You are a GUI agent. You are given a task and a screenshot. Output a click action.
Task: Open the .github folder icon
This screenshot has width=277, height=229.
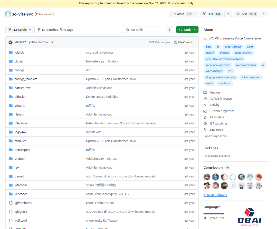pos(11,53)
